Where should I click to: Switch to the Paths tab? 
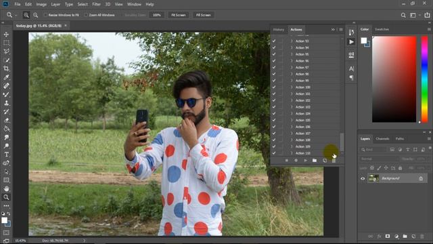click(x=400, y=139)
